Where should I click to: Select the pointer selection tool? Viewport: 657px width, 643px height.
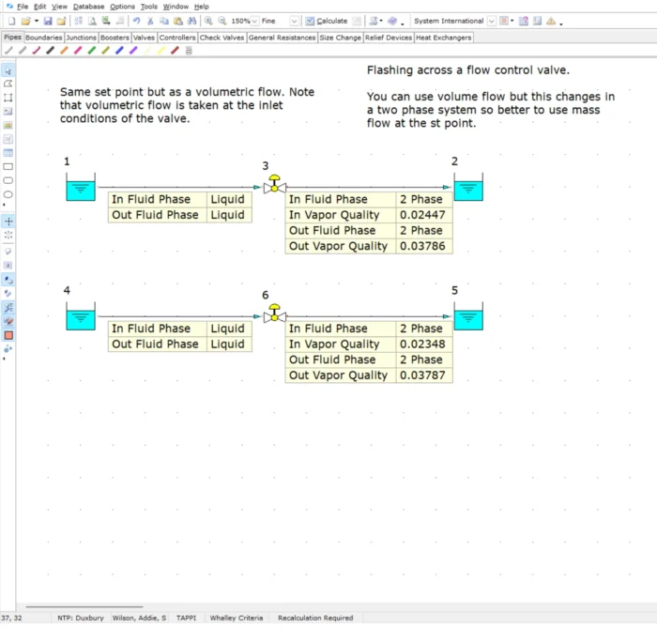click(x=8, y=71)
